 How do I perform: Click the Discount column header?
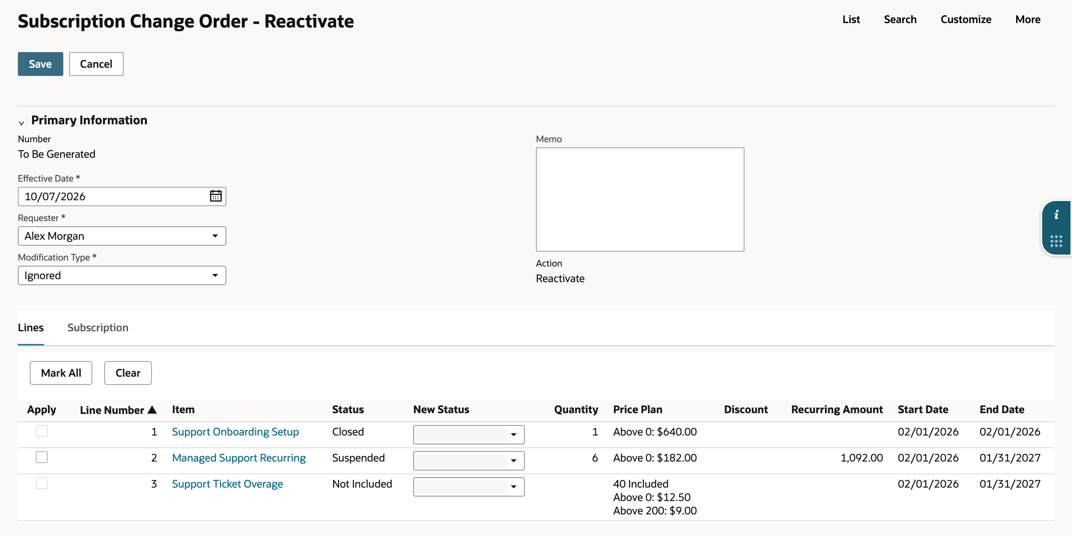(746, 409)
